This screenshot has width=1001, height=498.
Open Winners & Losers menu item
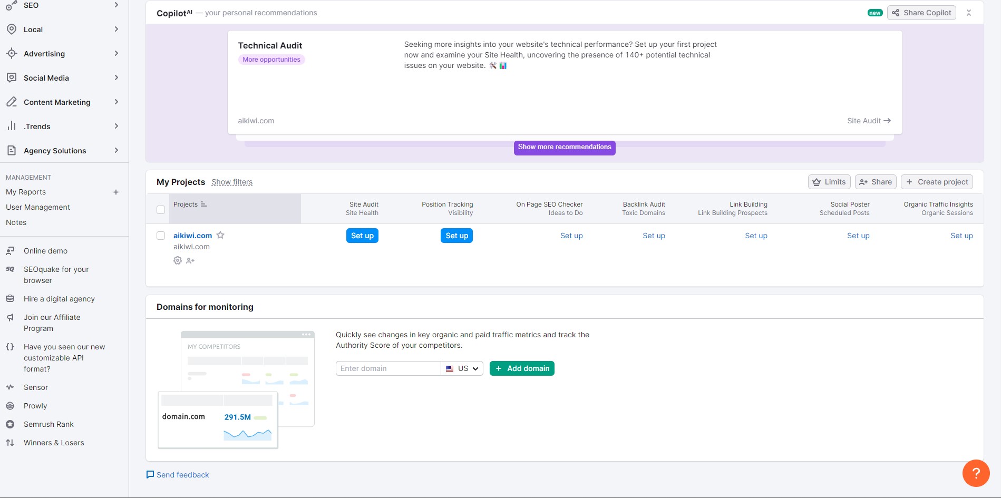54,443
